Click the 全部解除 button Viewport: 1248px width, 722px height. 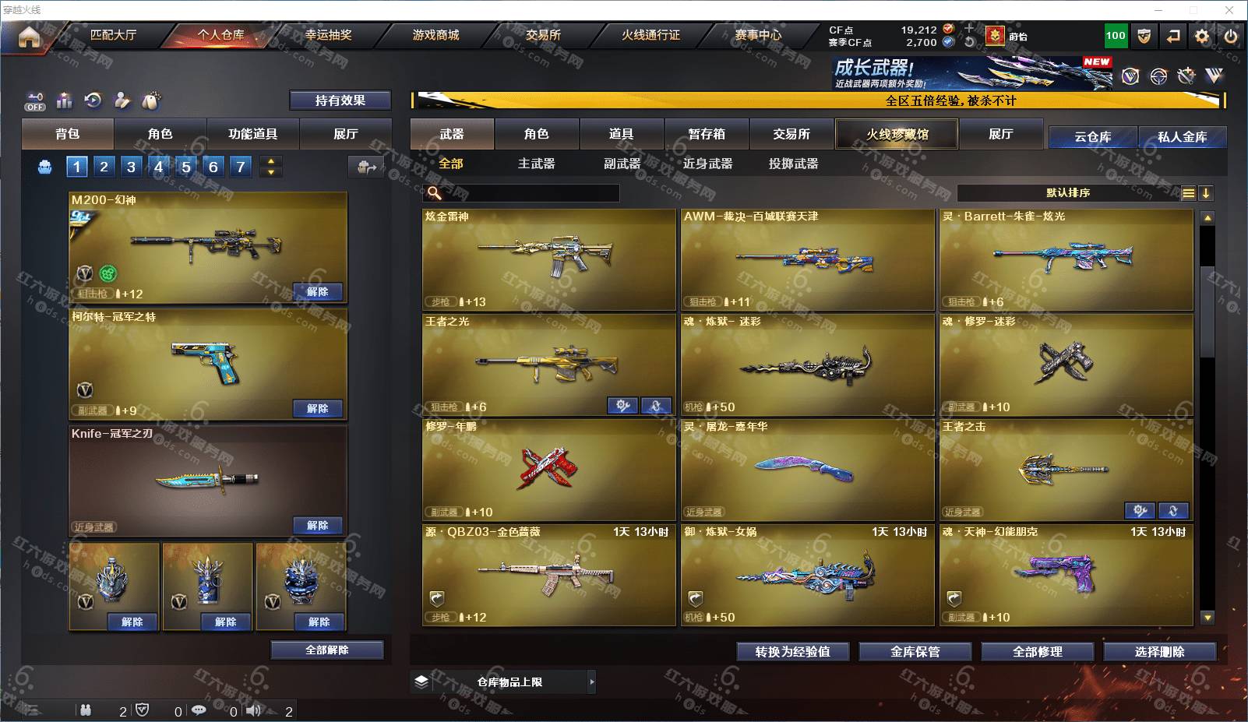click(x=327, y=650)
